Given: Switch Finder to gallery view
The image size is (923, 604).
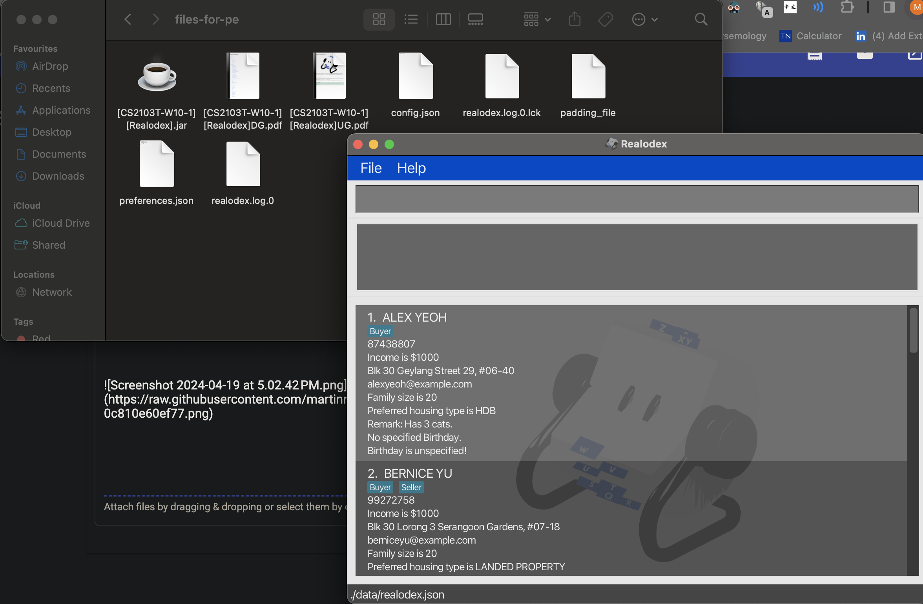Looking at the screenshot, I should click(475, 19).
